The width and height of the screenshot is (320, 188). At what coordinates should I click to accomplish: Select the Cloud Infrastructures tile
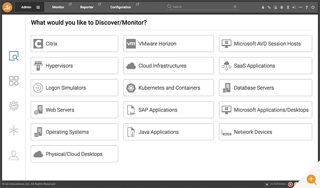(x=169, y=66)
